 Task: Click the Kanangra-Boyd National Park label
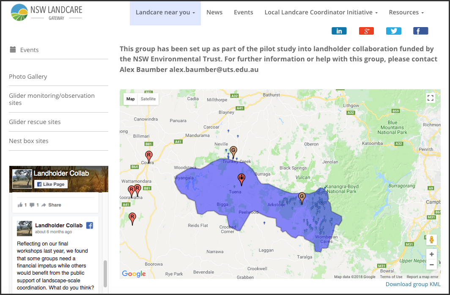tap(342, 189)
